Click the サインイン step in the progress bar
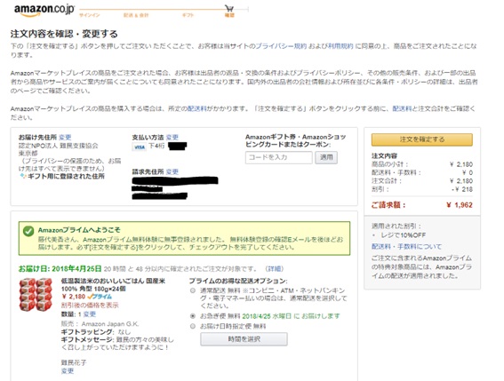The height and width of the screenshot is (381, 504). click(90, 15)
